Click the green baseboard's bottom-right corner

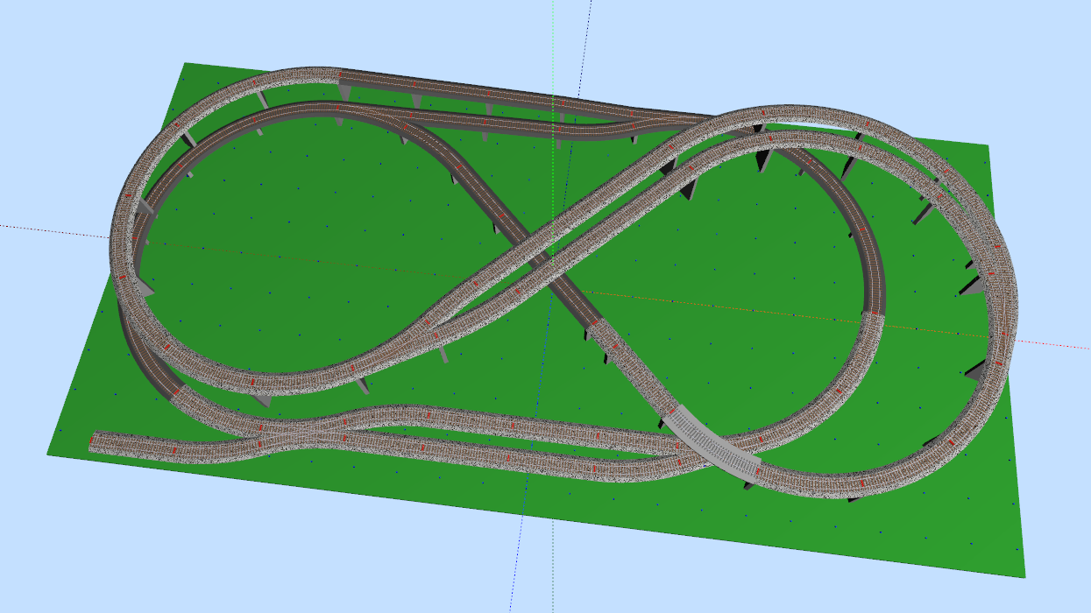1024,575
